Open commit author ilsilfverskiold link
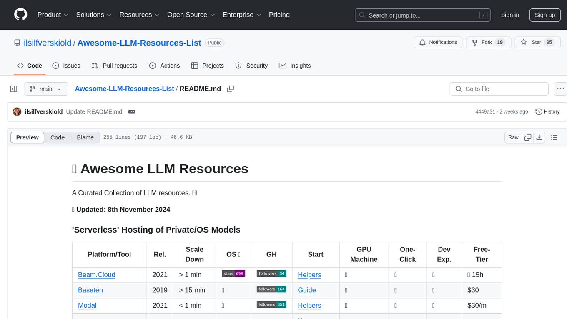Viewport: 567px width, 319px height. [x=44, y=111]
